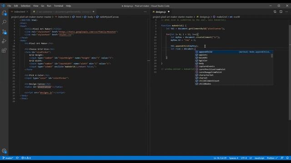Open the Edit menu
291x163 pixels.
click(x=16, y=6)
